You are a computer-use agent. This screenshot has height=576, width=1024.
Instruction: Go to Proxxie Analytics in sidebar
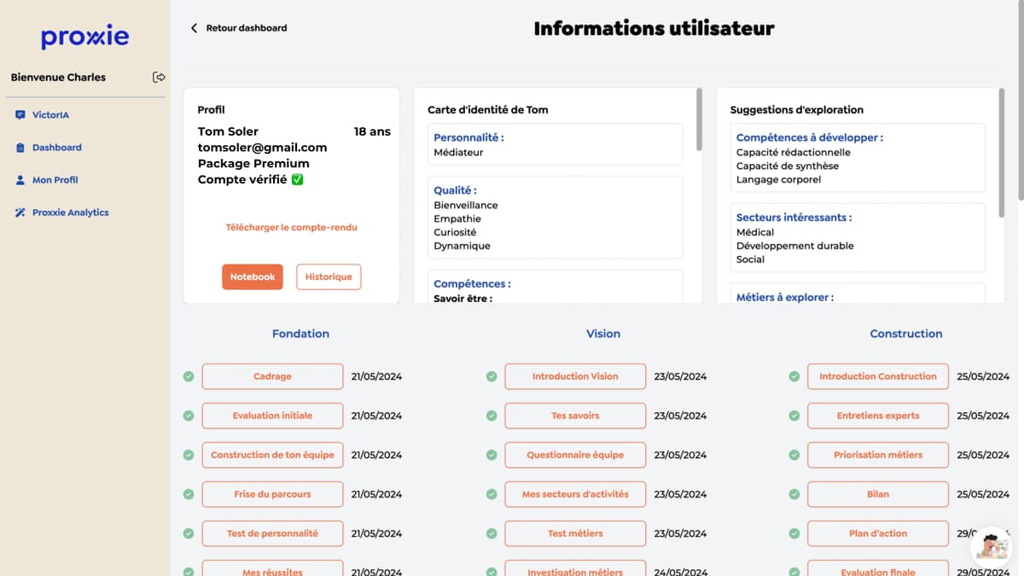pyautogui.click(x=71, y=212)
